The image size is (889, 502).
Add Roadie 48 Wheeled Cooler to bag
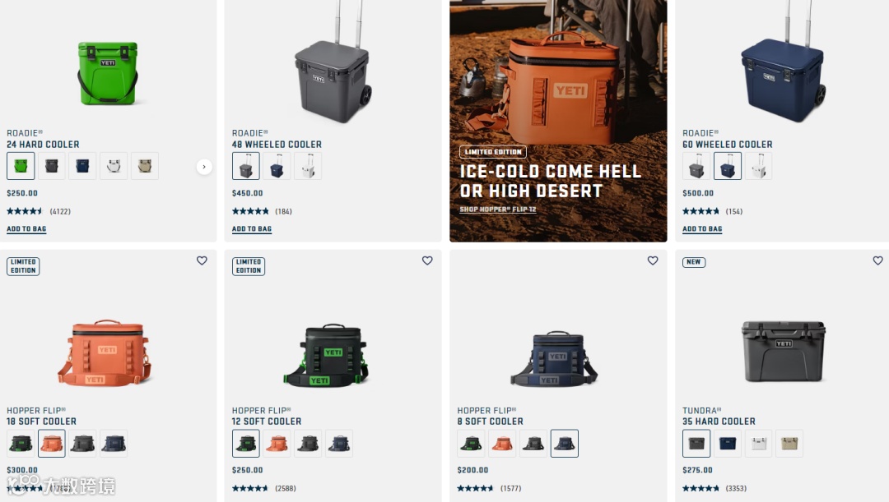(x=252, y=228)
